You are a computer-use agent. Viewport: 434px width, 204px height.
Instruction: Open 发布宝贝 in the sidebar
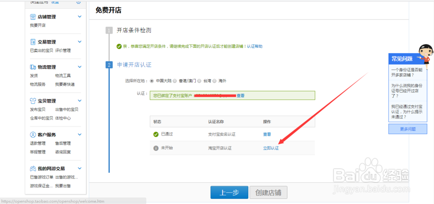coord(38,110)
